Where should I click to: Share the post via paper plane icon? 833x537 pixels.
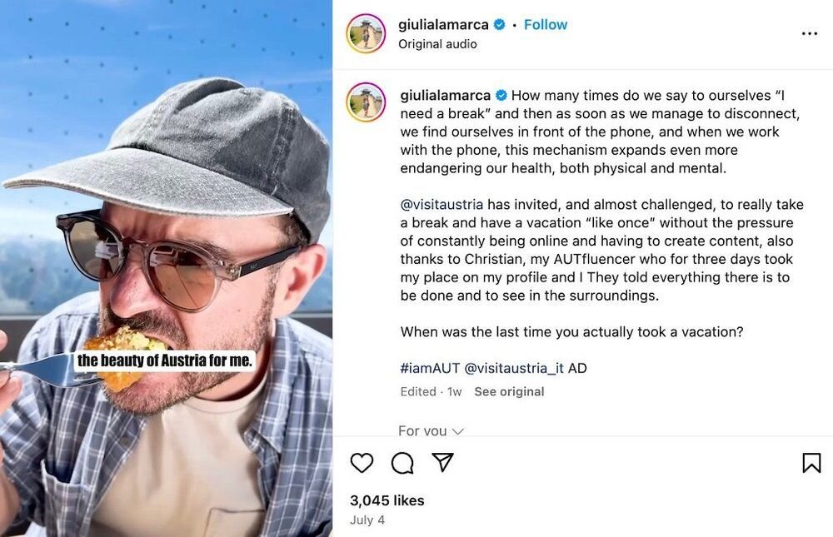tap(442, 462)
